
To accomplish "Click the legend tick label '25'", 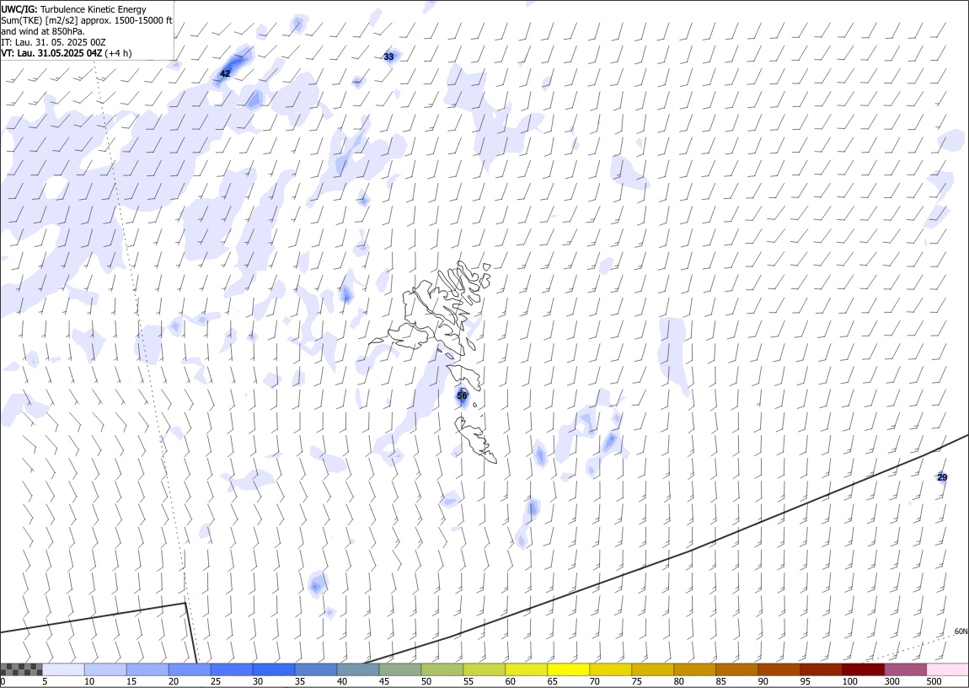I will (216, 681).
